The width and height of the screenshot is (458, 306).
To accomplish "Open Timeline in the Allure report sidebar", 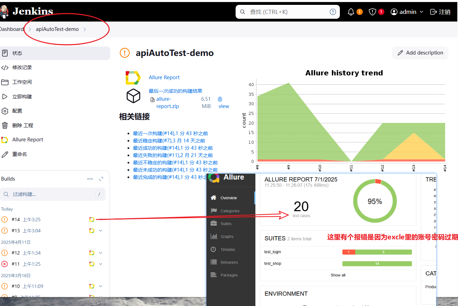I will (231, 249).
